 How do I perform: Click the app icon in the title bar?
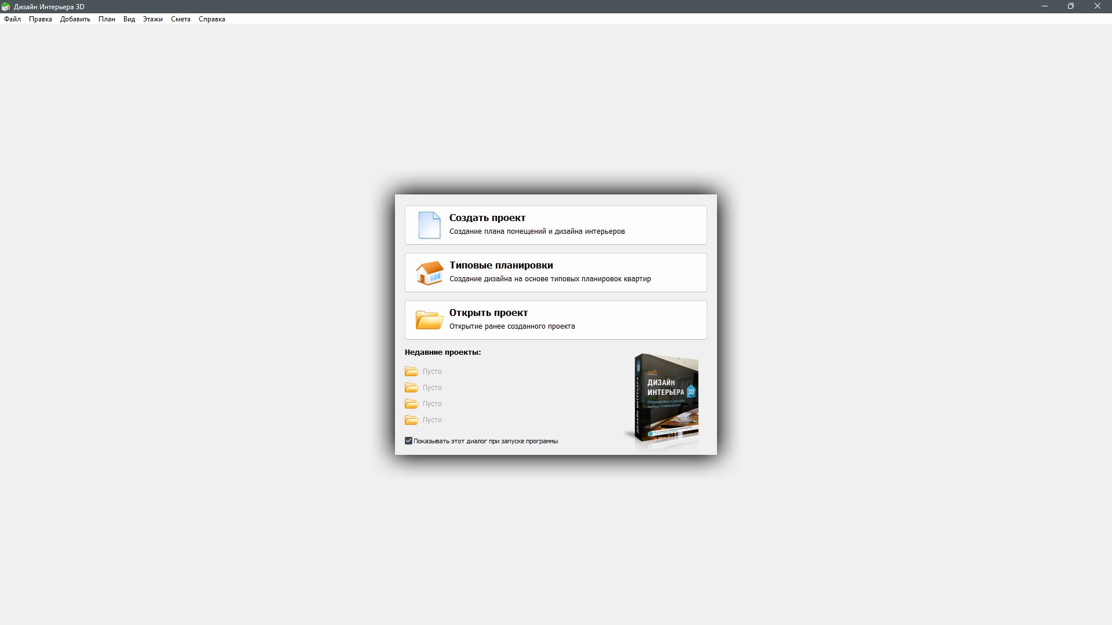(x=6, y=6)
